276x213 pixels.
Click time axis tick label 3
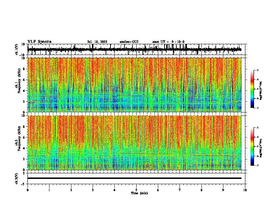93,190
